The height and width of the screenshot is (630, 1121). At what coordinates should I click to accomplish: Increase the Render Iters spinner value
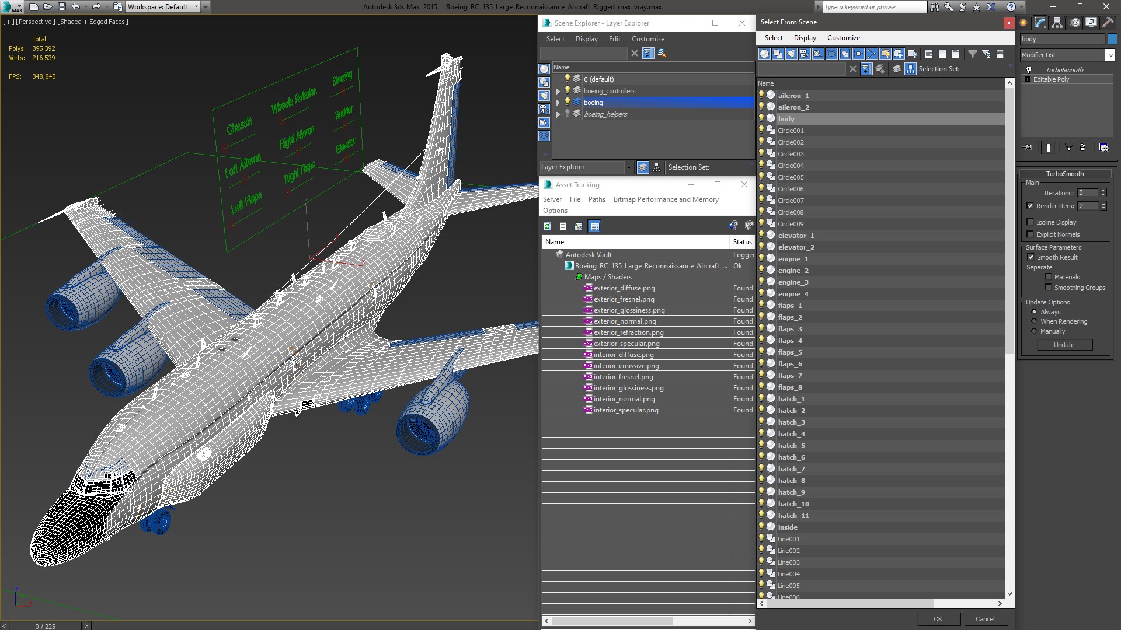(1103, 204)
